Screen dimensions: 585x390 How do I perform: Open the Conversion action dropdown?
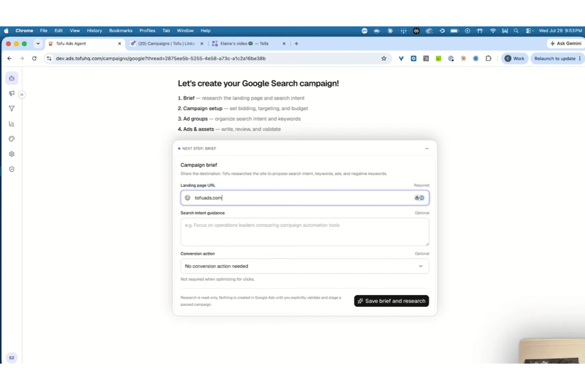(305, 266)
